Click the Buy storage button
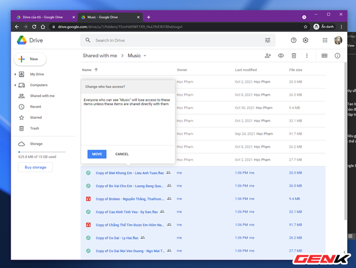Image resolution: width=356 pixels, height=268 pixels. click(36, 167)
